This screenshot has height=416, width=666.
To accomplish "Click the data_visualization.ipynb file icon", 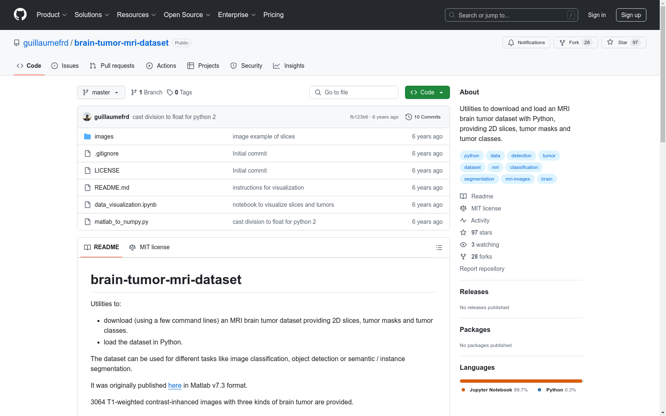I will pos(87,205).
